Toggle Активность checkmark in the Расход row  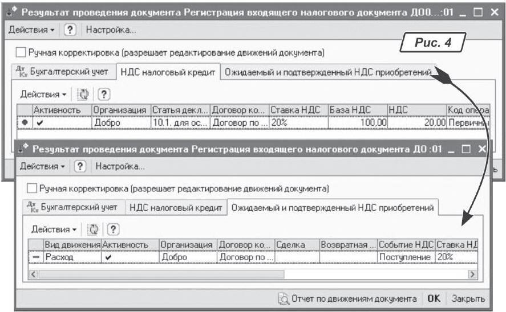coord(108,257)
